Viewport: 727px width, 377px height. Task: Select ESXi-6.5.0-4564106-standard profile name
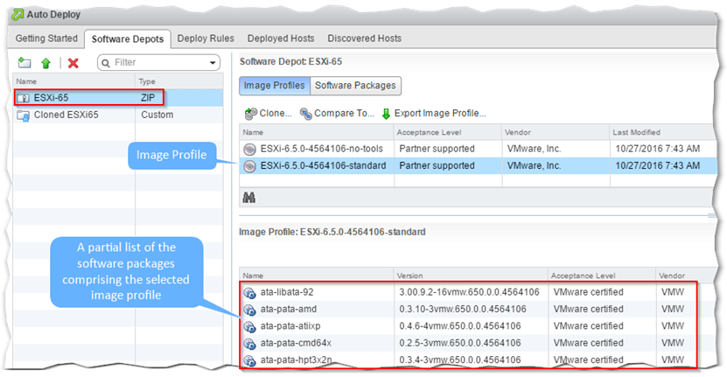323,166
